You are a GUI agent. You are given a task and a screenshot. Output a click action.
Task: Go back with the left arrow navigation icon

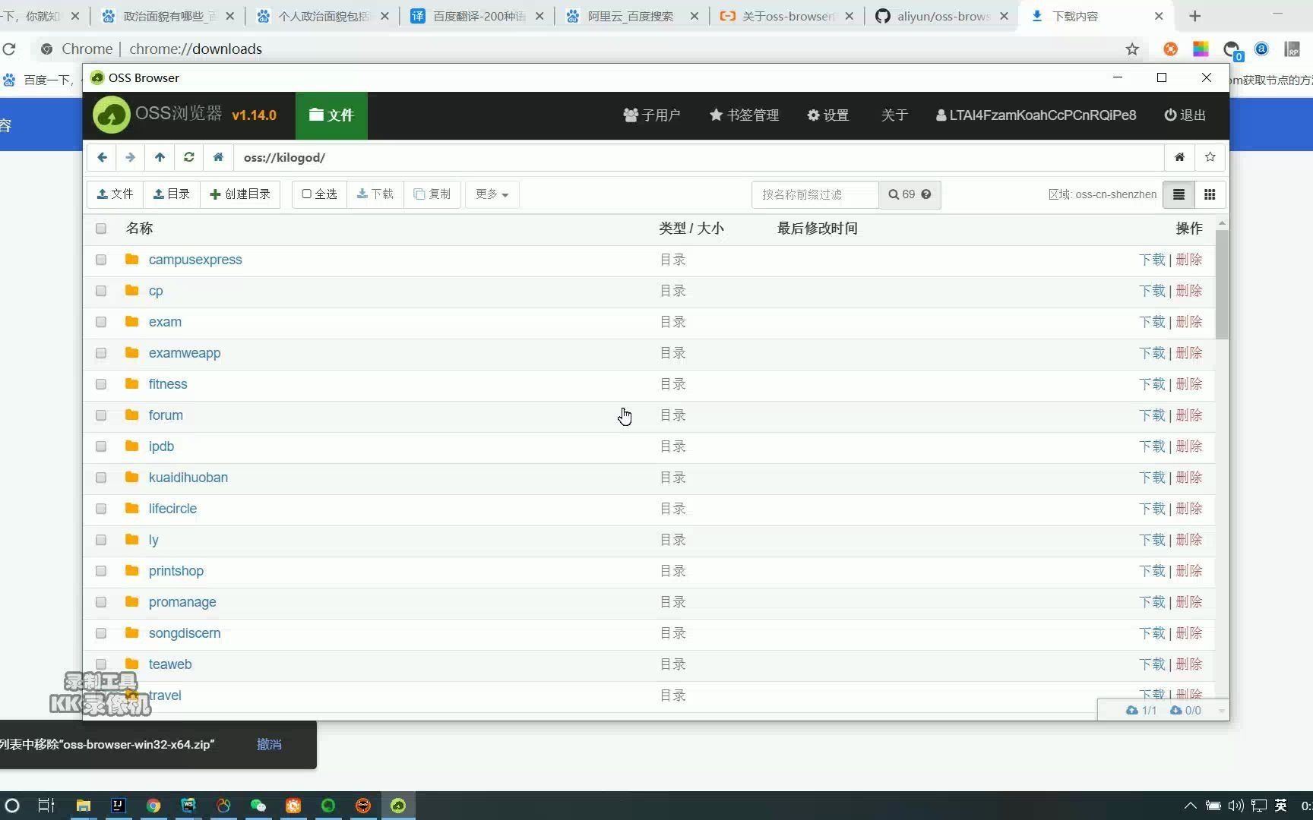(102, 157)
